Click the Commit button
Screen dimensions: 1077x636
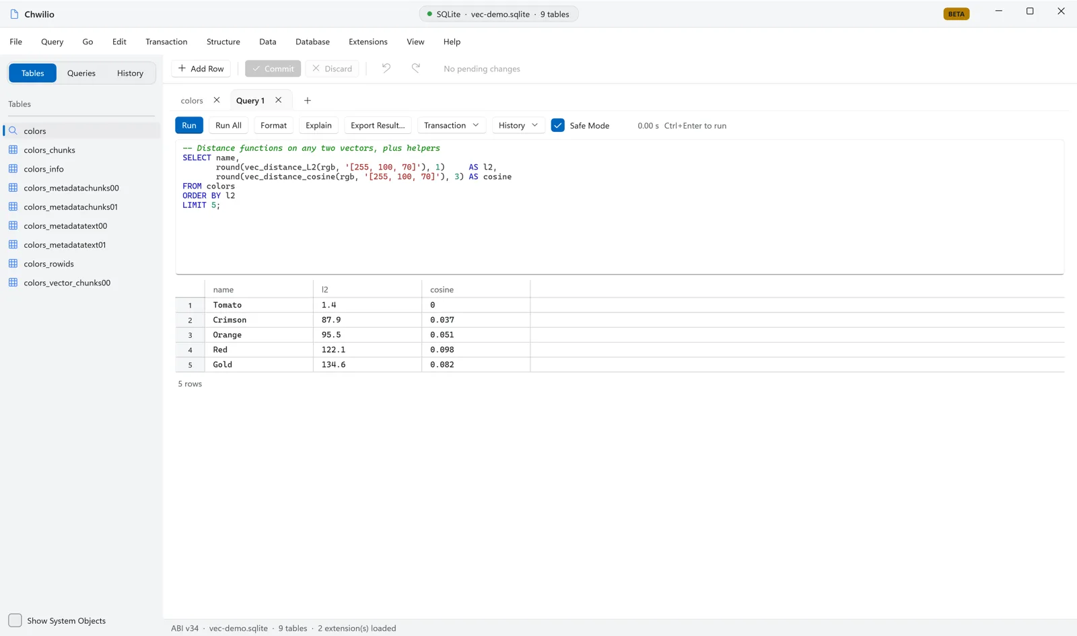pos(273,69)
